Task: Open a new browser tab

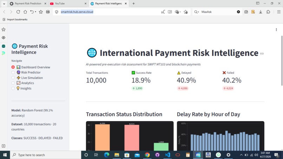Action: point(133,4)
